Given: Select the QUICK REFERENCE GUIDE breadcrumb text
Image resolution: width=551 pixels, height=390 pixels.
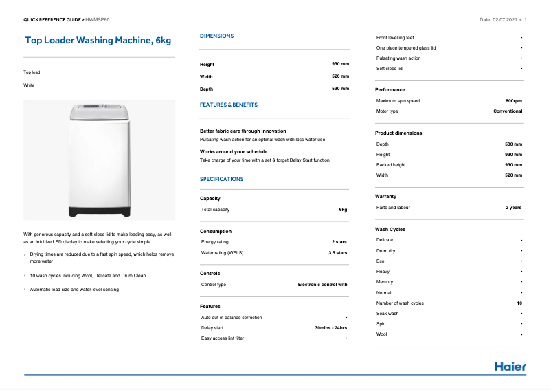Looking at the screenshot, I should [53, 19].
